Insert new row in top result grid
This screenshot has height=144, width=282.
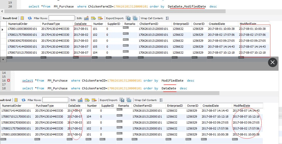click(93, 18)
